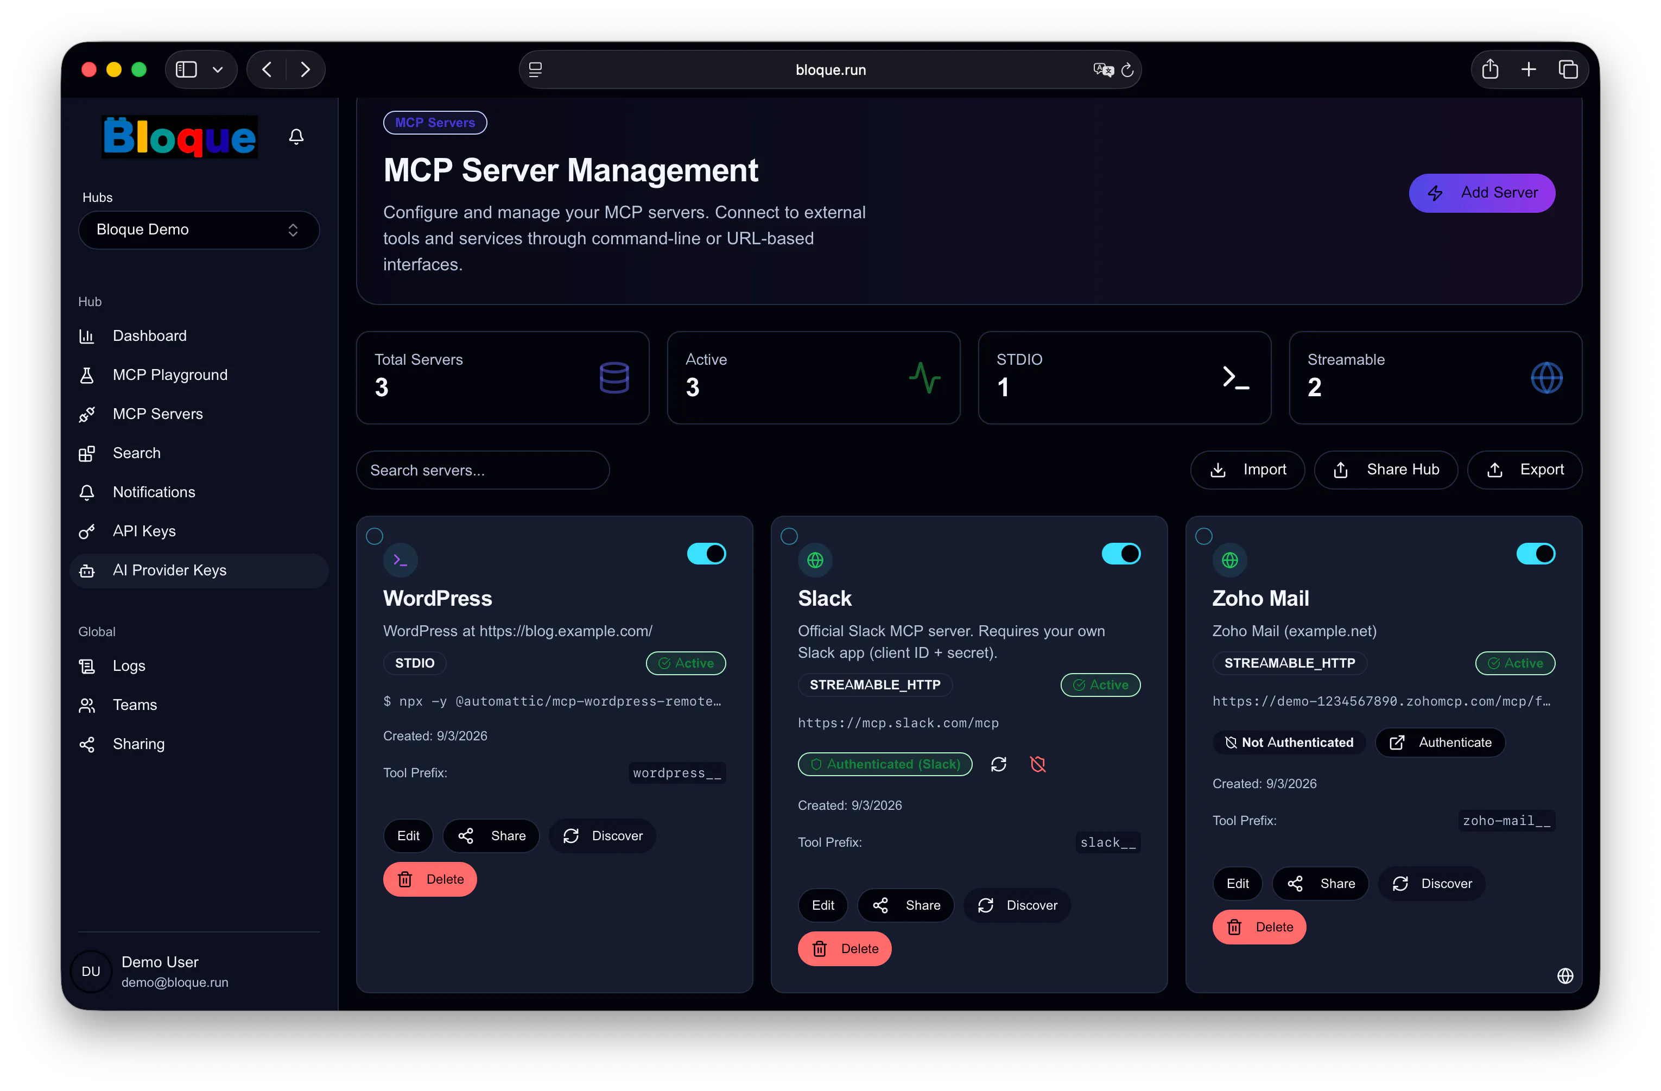Click the page reload icon in address bar
Image resolution: width=1661 pixels, height=1091 pixels.
(1127, 70)
